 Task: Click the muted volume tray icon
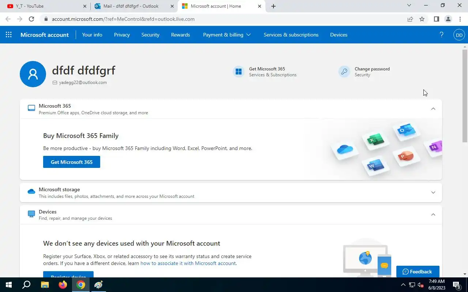[x=421, y=285]
